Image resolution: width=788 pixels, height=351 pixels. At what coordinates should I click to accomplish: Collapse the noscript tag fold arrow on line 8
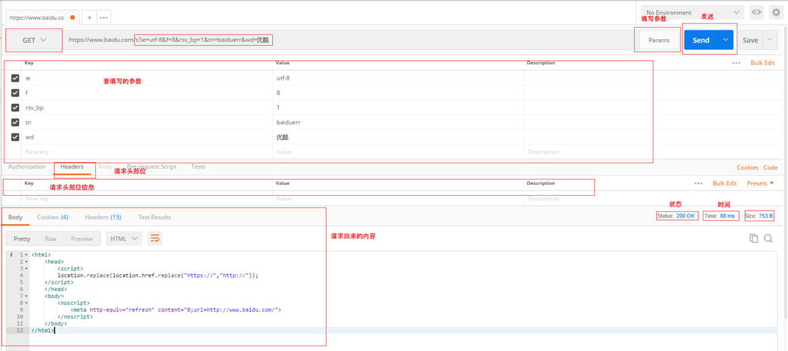point(26,303)
